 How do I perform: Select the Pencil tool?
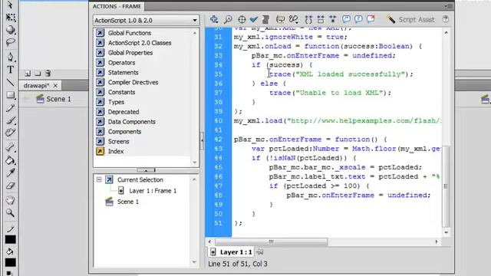coord(10,108)
